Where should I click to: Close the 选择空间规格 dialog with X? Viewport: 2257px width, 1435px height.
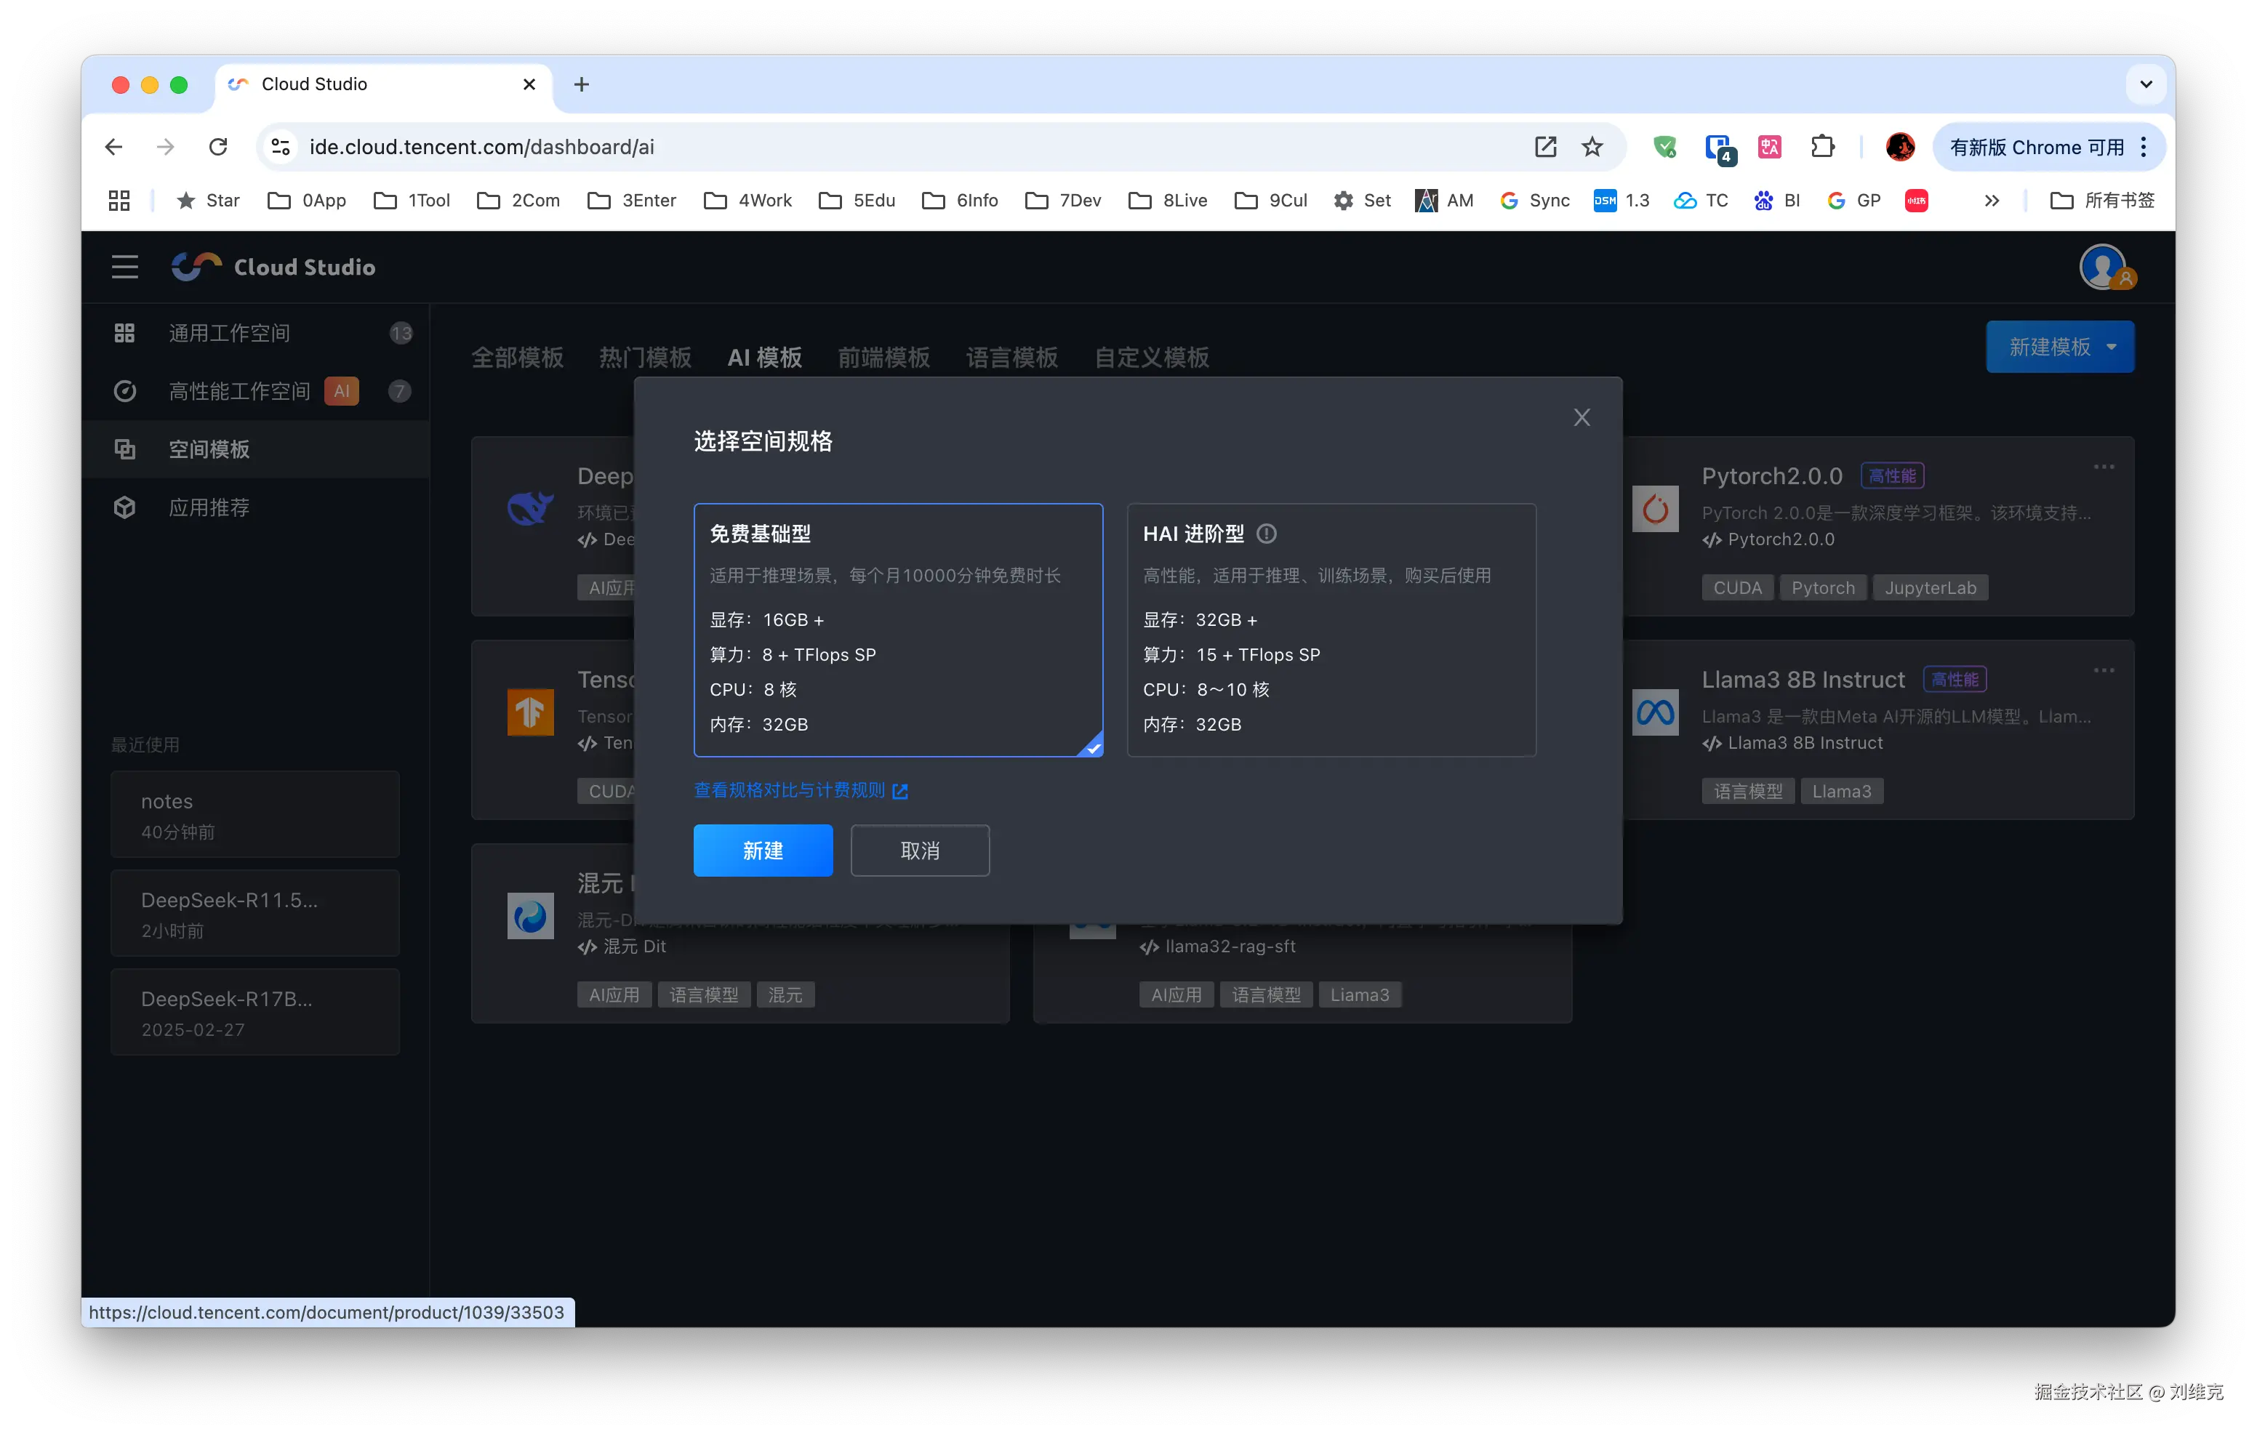click(x=1581, y=418)
